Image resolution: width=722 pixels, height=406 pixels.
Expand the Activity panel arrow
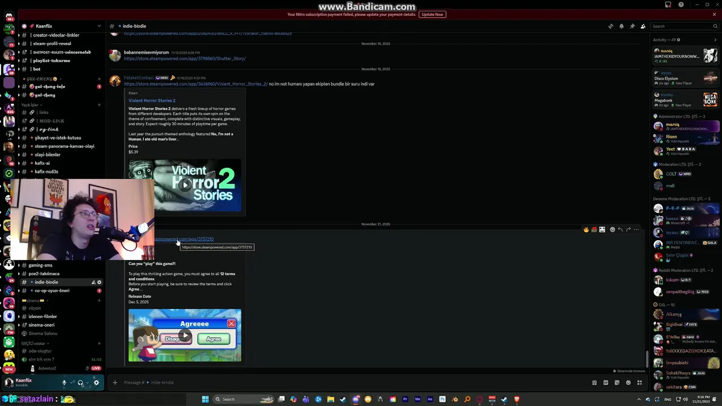click(715, 40)
